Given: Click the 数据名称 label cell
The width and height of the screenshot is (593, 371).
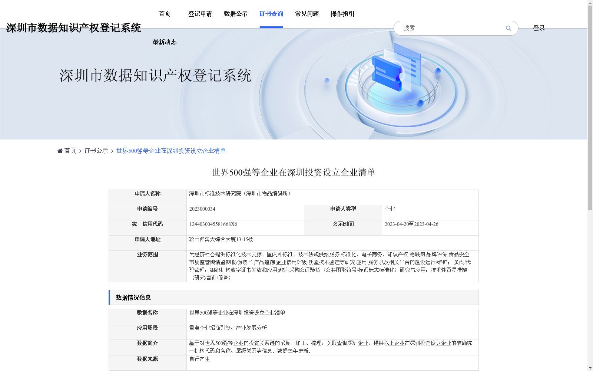Looking at the screenshot, I should click(148, 316).
